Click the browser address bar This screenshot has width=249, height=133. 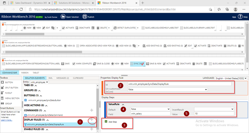coord(117,9)
